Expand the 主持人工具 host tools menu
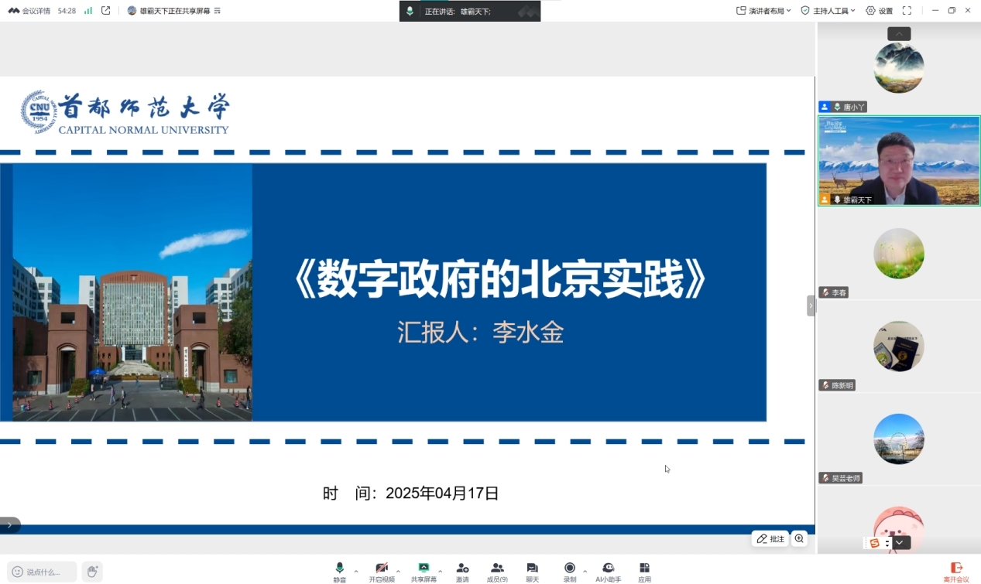 (x=828, y=11)
